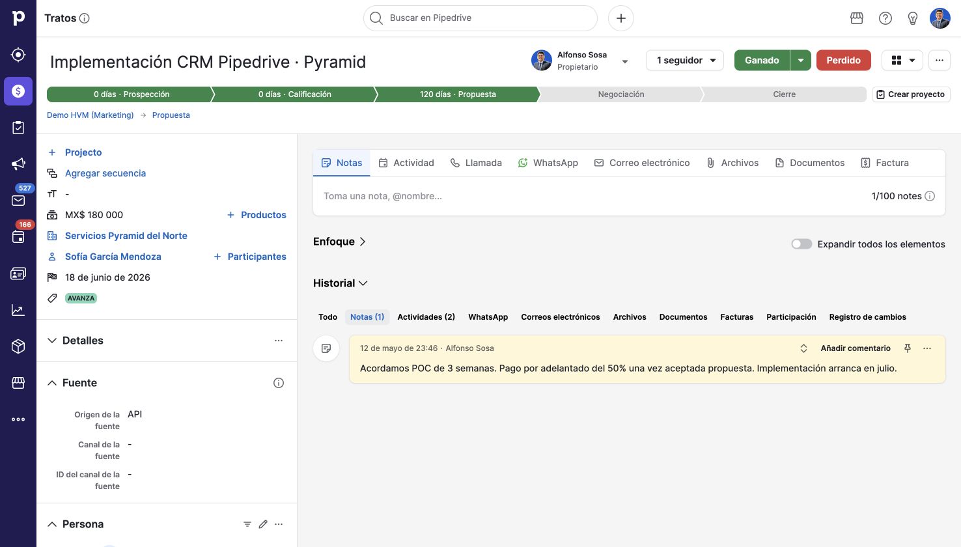Viewport: 961px width, 547px height.
Task: Open More three dots in sidebar
Action: [x=18, y=419]
